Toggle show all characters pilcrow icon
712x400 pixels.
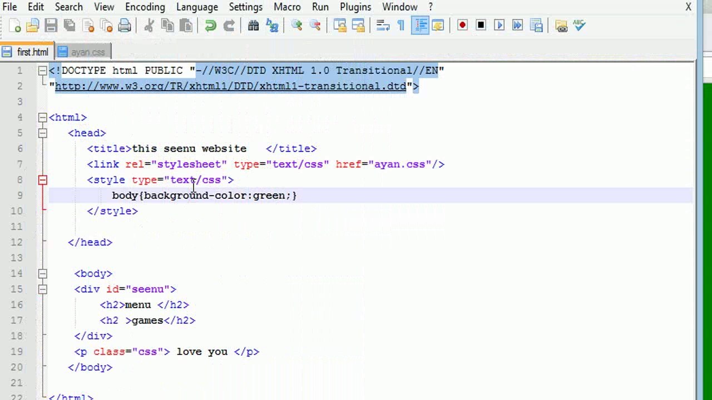click(x=400, y=26)
